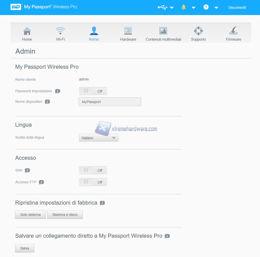
Task: Open the Scelta della lingua dropdown
Action: [99, 138]
